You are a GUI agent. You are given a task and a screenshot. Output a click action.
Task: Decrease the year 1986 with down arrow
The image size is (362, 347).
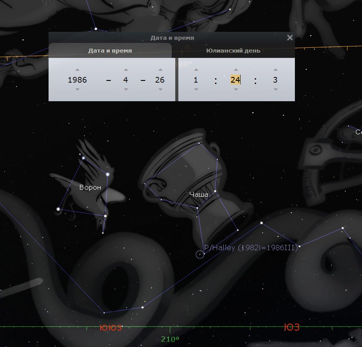point(77,89)
